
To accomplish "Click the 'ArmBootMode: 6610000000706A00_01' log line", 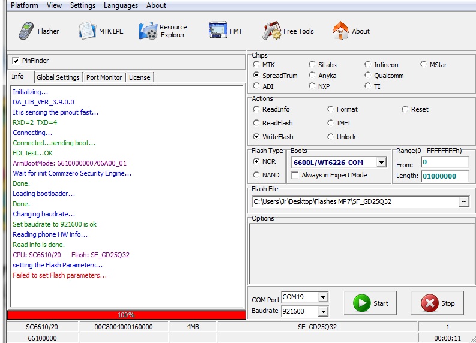I will pyautogui.click(x=70, y=163).
